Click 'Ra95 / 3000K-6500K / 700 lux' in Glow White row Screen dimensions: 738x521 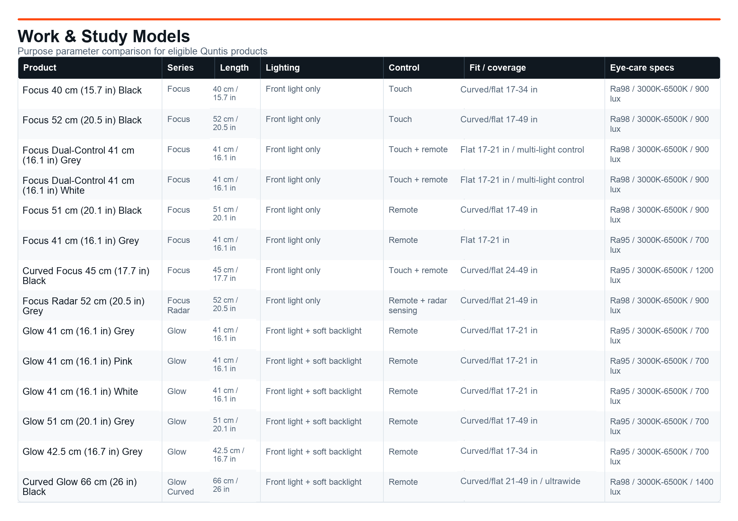tap(660, 396)
